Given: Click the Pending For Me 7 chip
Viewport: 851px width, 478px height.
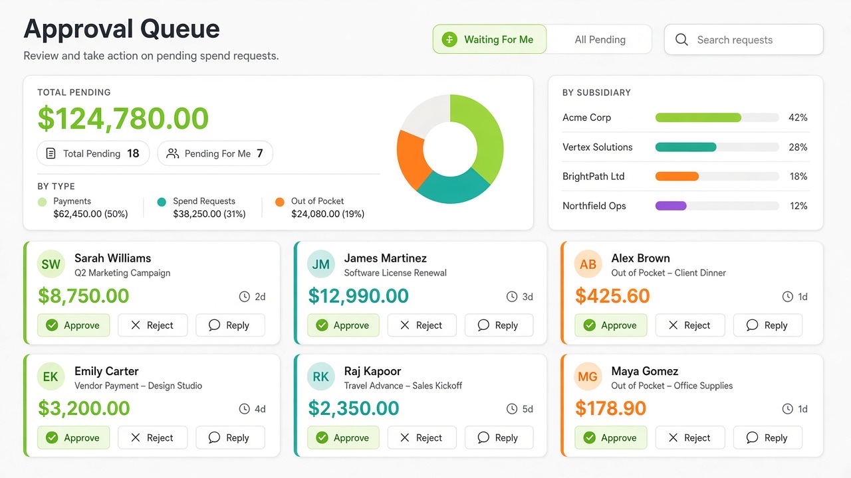Looking at the screenshot, I should click(215, 153).
